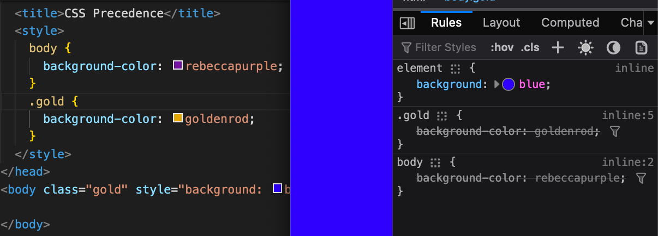This screenshot has width=658, height=236.
Task: Select the Rules tab
Action: pyautogui.click(x=446, y=23)
